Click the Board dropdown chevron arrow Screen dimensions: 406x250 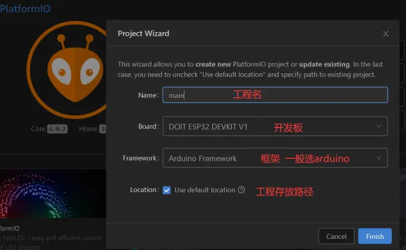378,126
